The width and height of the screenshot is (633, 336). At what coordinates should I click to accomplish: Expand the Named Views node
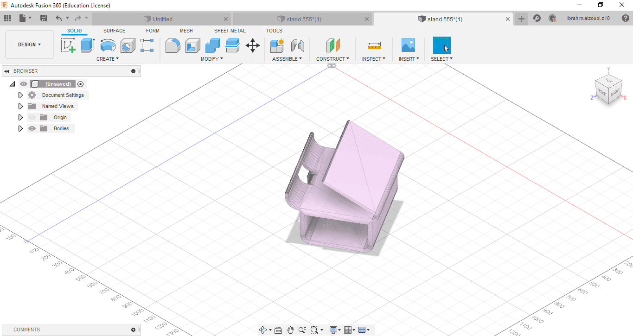coord(20,106)
